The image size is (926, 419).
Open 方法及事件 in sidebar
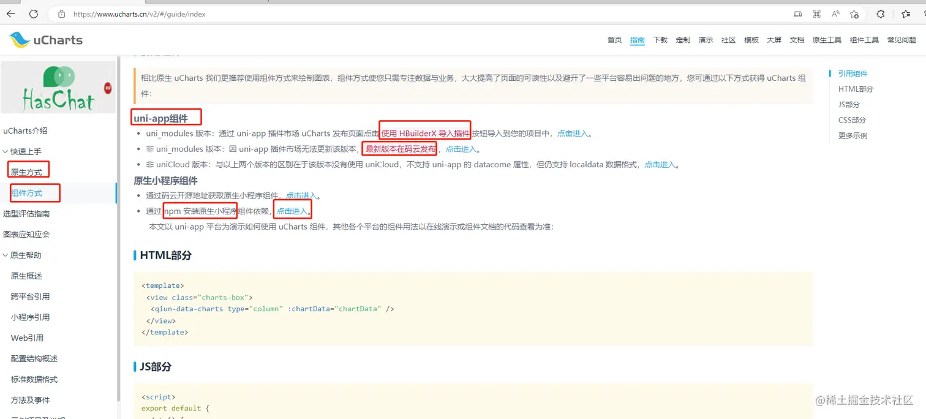tap(30, 400)
